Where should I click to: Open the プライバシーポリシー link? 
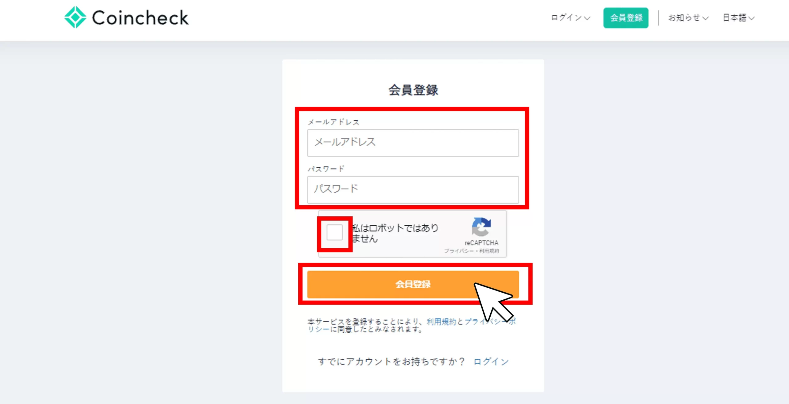pos(472,322)
